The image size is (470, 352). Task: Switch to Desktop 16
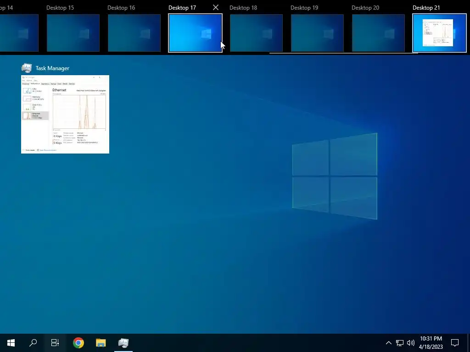pos(134,33)
